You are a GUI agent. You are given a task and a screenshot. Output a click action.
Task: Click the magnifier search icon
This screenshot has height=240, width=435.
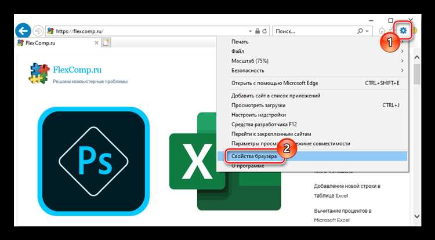(x=360, y=31)
